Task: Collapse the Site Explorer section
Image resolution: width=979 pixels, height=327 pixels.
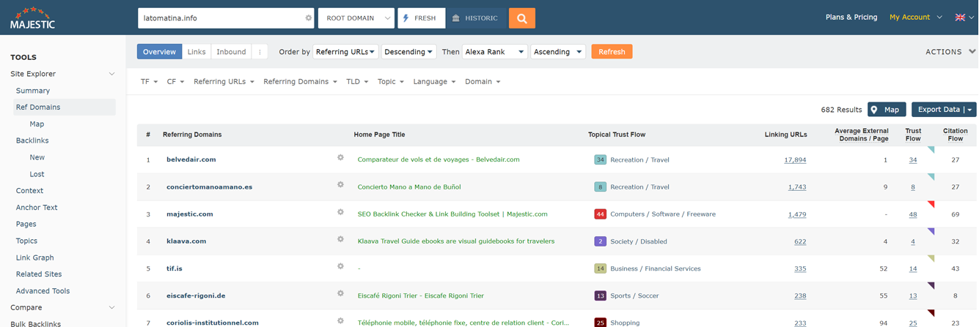Action: [x=111, y=74]
